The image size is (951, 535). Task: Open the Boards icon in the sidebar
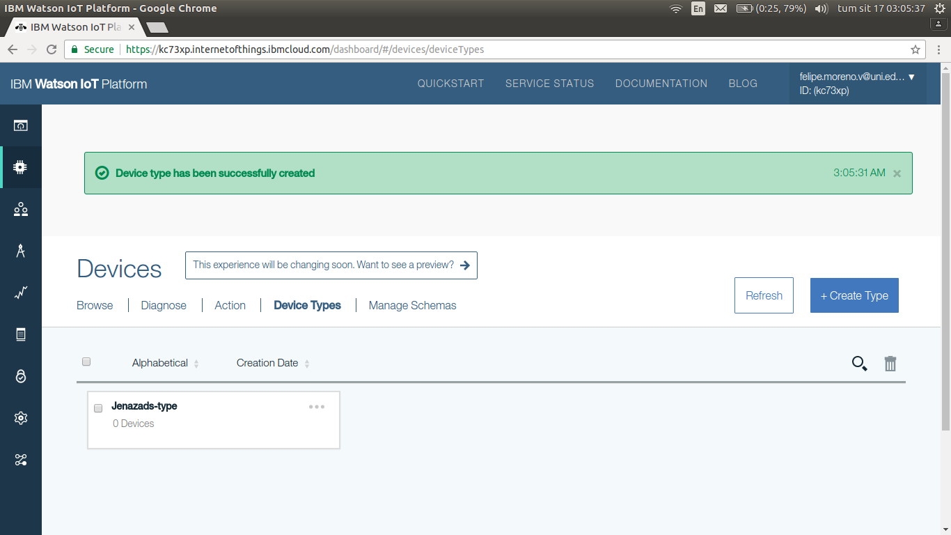(21, 125)
